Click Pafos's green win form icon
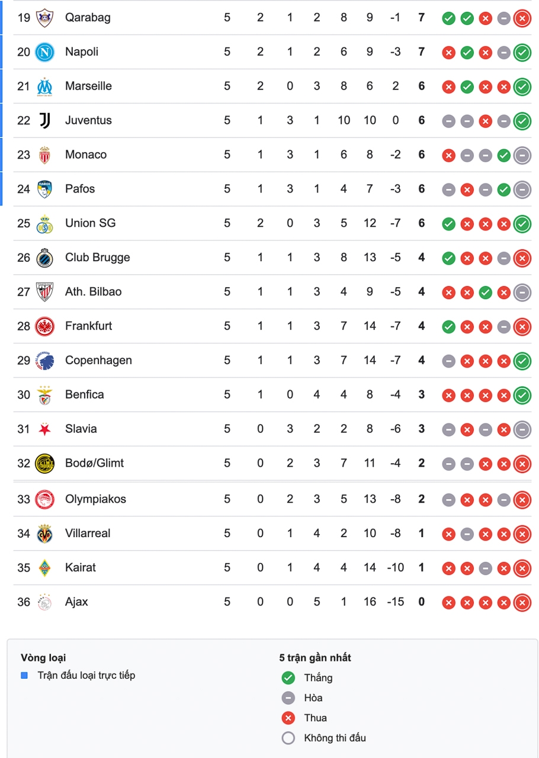This screenshot has width=539, height=758. coord(503,189)
